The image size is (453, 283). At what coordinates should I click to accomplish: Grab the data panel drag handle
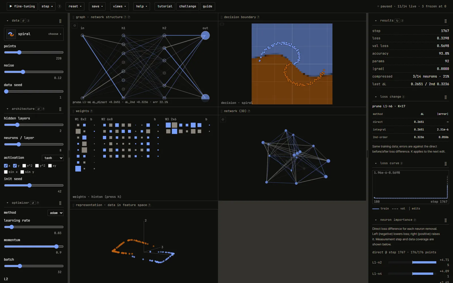click(x=60, y=21)
